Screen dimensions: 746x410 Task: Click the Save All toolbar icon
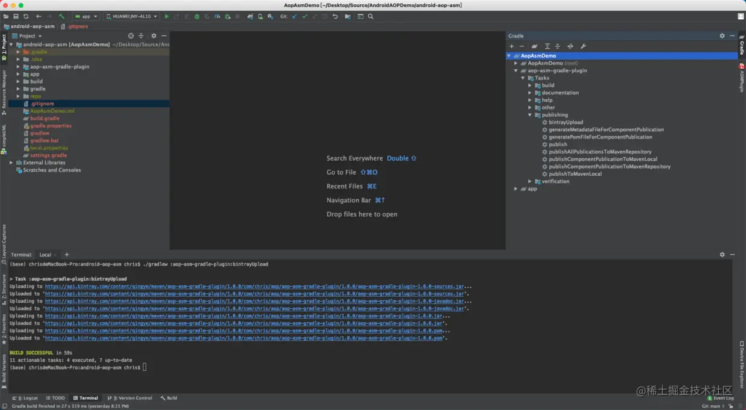tap(16, 16)
